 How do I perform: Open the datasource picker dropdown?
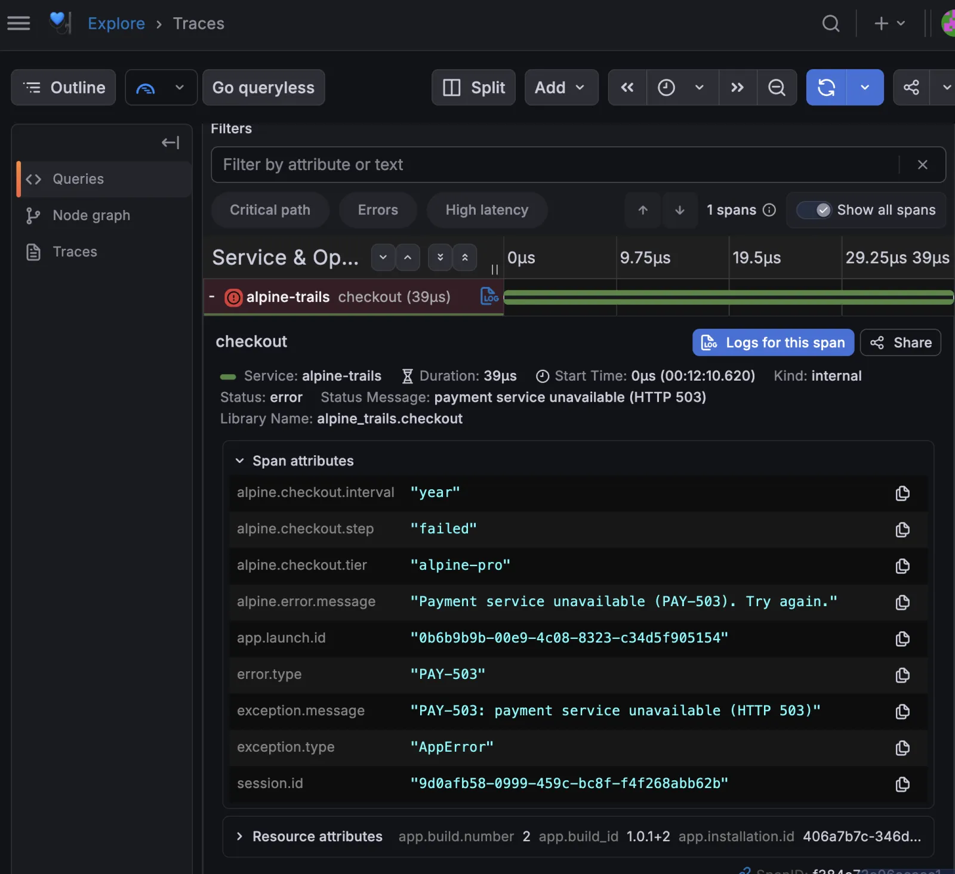pos(161,88)
